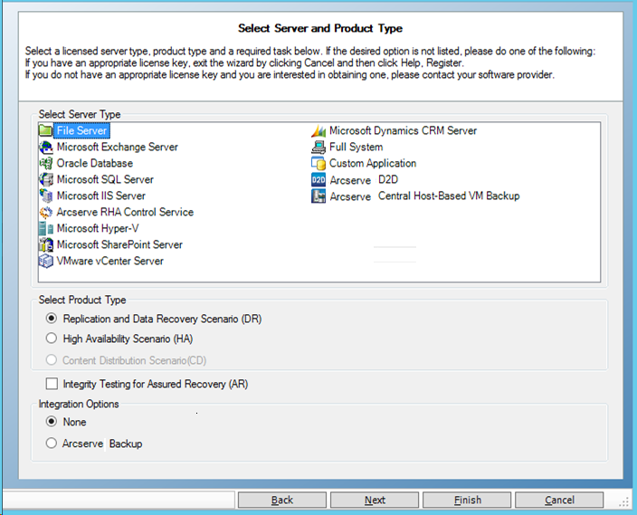
Task: Select 'Microsoft SharePoint Server' text in list
Action: [x=119, y=244]
